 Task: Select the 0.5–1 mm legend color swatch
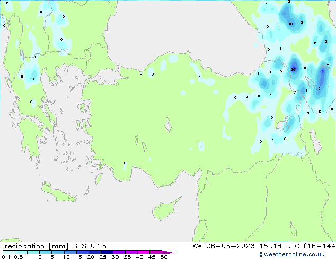tap(21, 252)
